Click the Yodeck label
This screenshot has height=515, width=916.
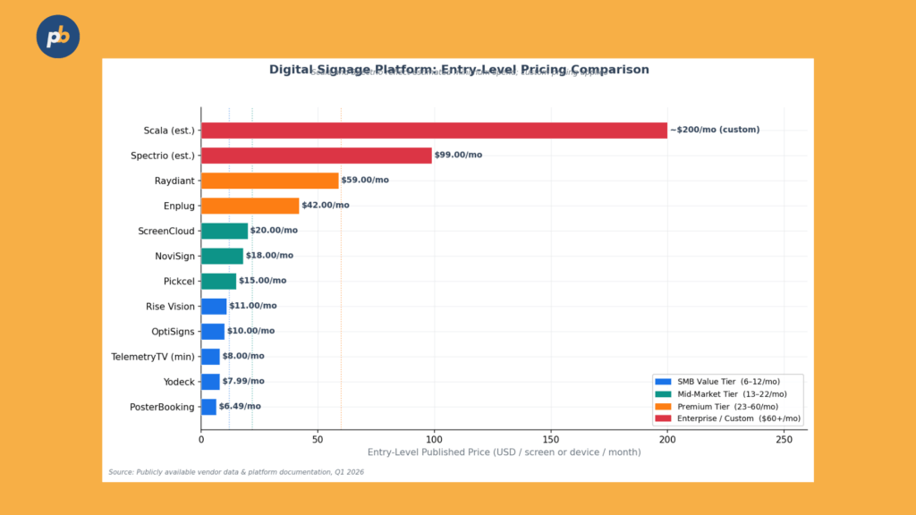click(x=179, y=382)
